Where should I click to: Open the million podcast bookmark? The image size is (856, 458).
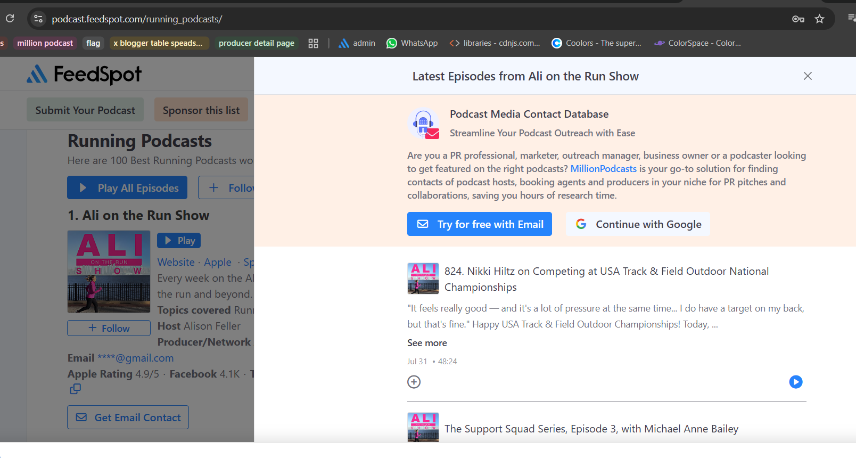(45, 43)
